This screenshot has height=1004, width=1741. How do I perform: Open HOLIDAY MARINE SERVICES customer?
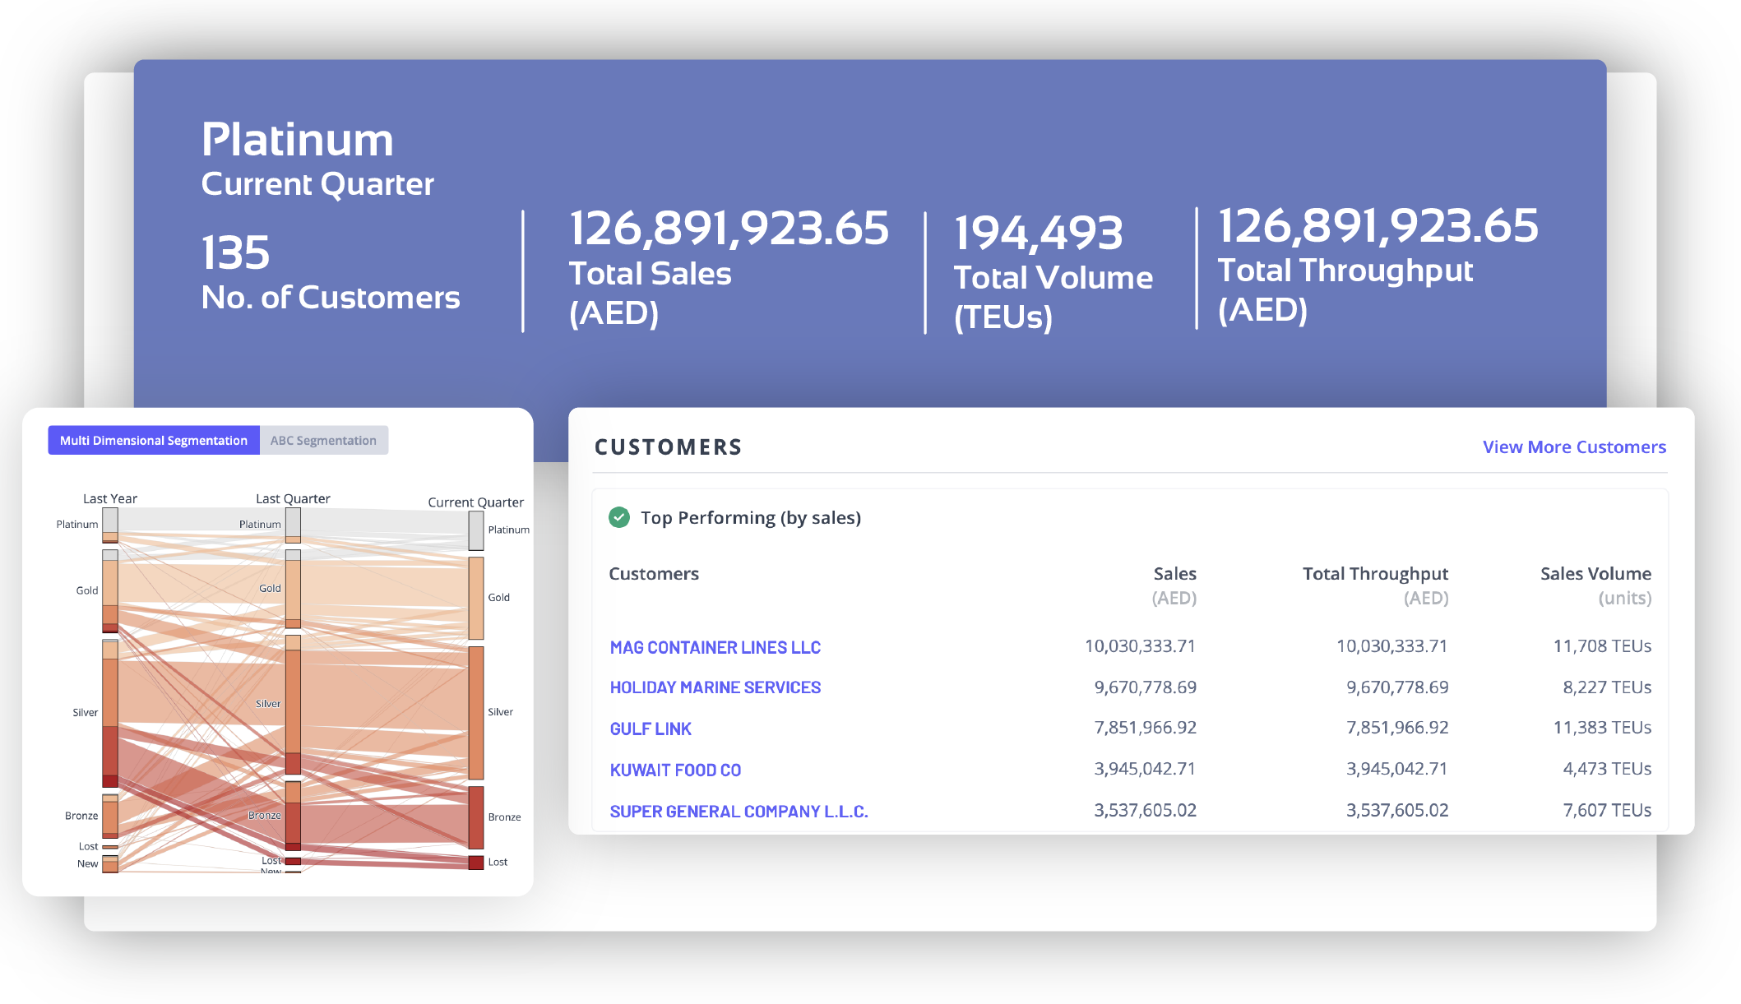tap(715, 687)
